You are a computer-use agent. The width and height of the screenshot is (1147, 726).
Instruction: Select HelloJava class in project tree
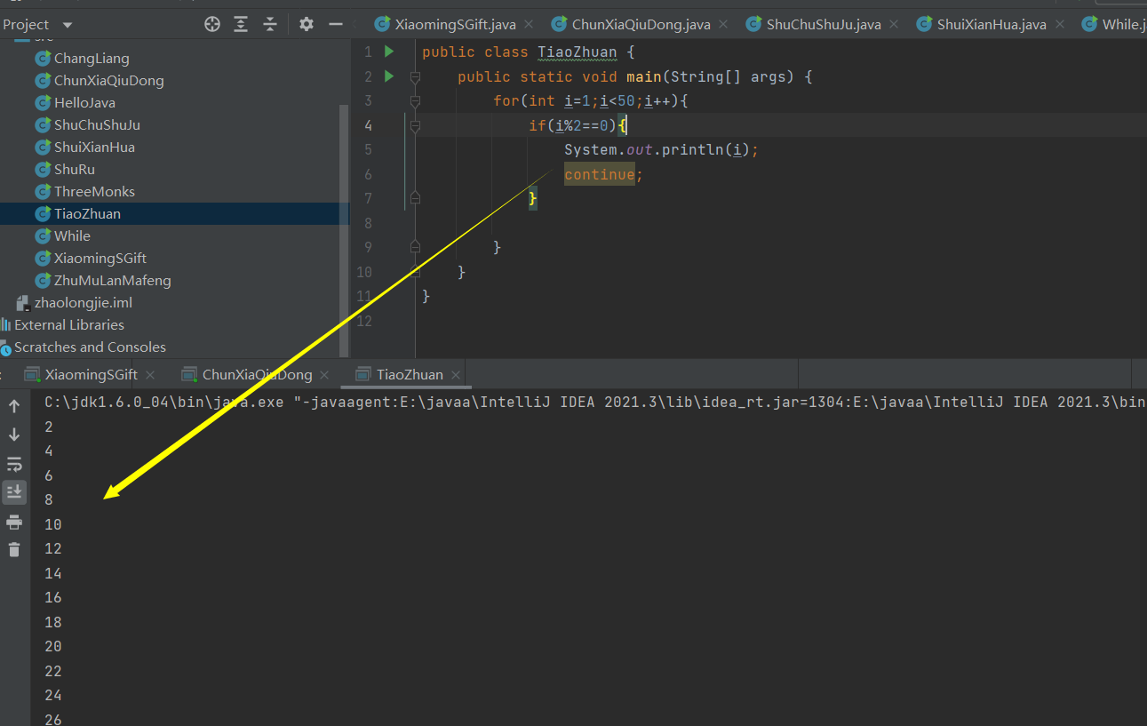click(84, 103)
